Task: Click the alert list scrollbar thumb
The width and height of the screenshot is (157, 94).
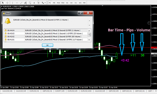Action: click(89, 35)
